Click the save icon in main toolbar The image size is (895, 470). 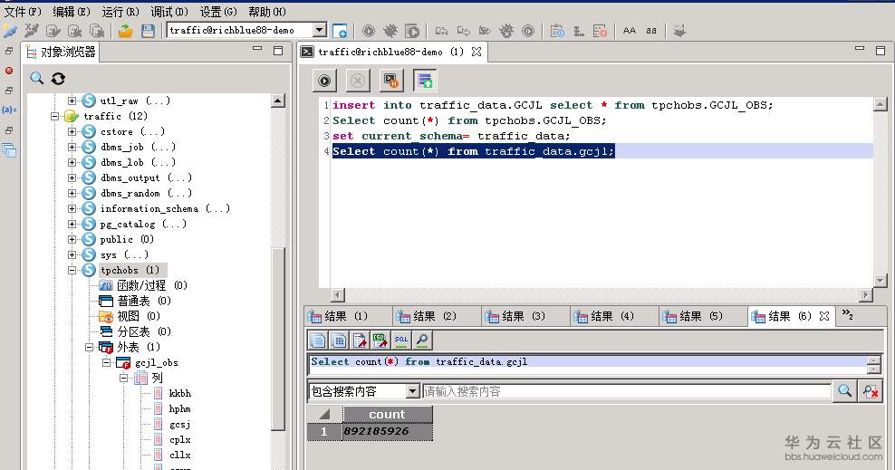coord(148,31)
